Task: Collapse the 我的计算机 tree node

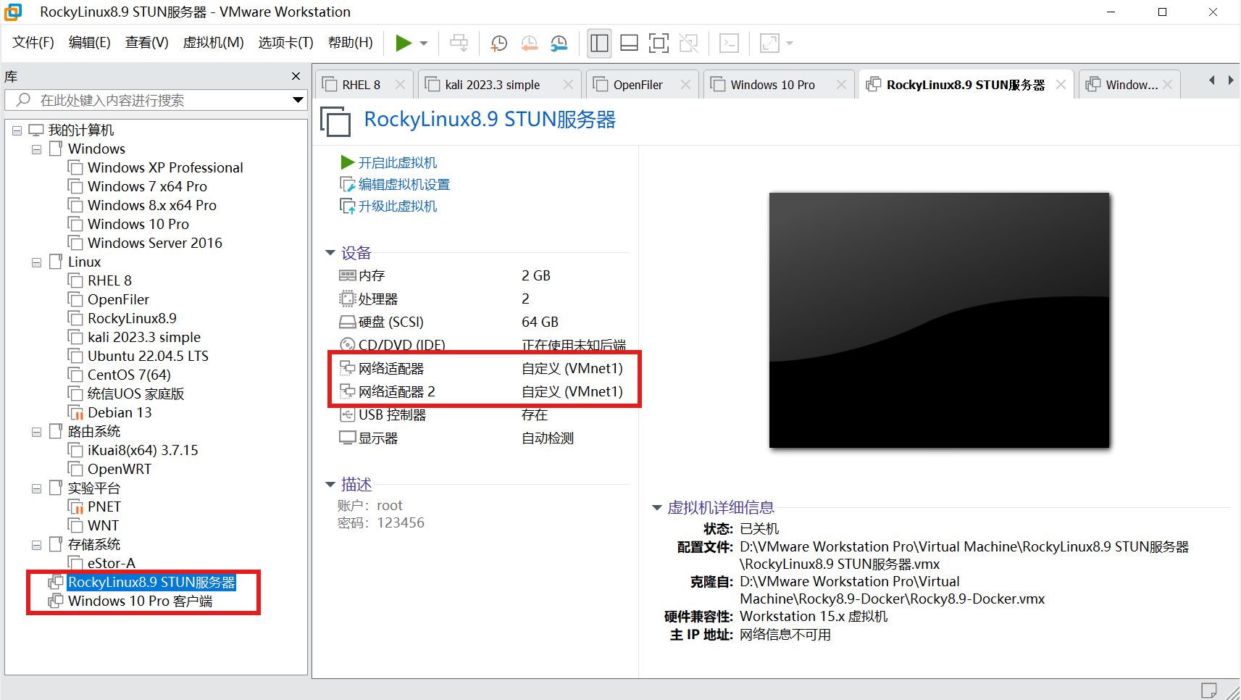Action: [17, 130]
